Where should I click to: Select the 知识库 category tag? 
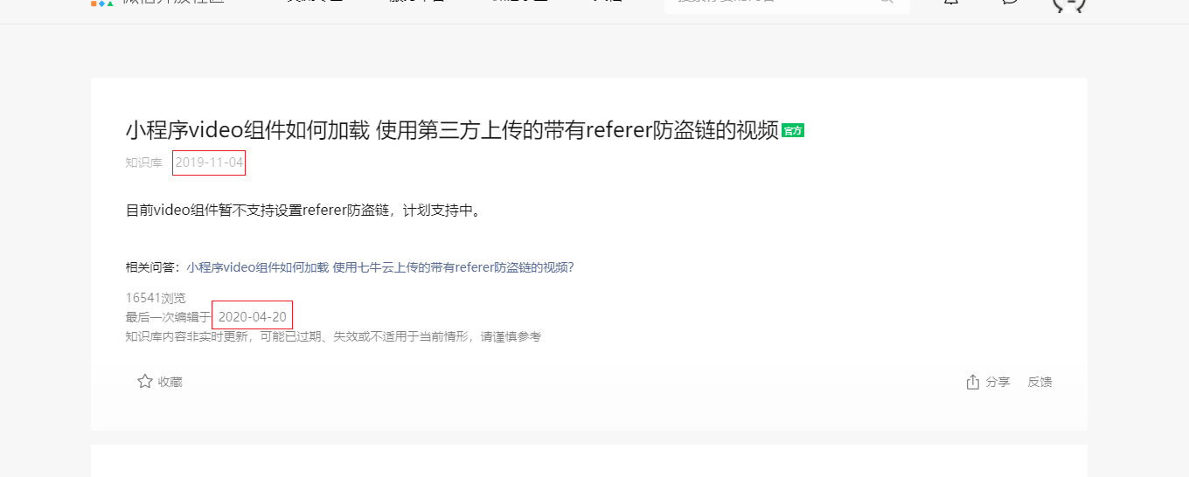pyautogui.click(x=144, y=162)
